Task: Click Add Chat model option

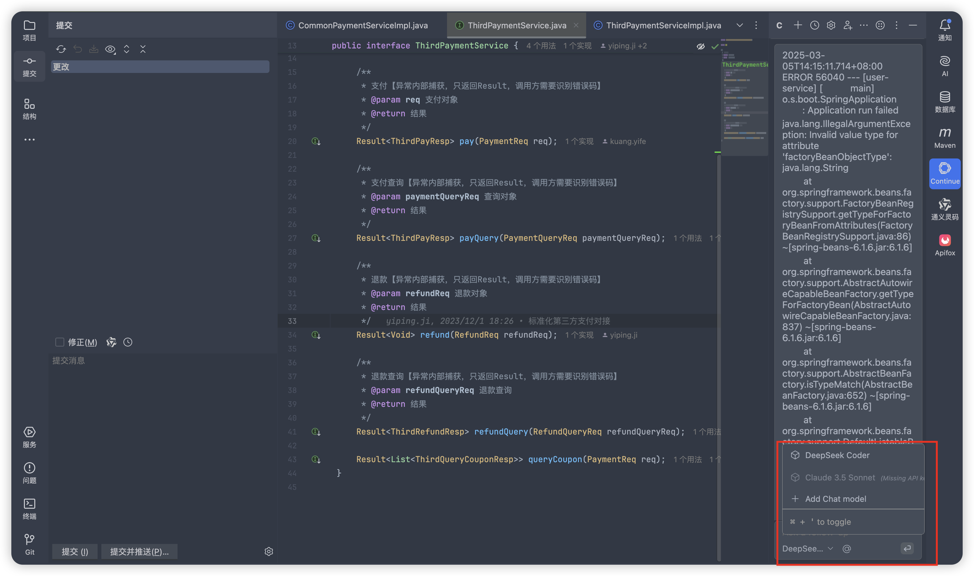Action: pyautogui.click(x=835, y=499)
